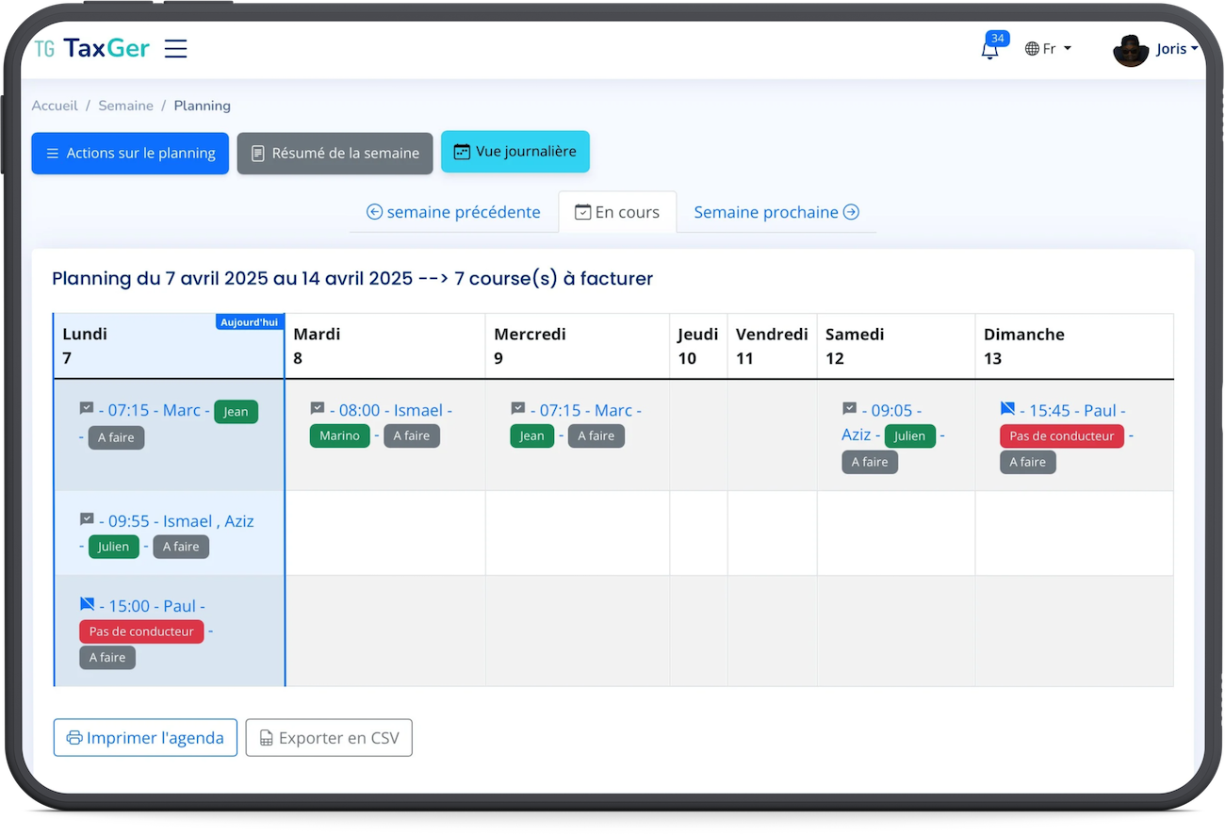Go to Semaine breadcrumb
Viewport: 1225px width, 836px height.
(x=125, y=106)
